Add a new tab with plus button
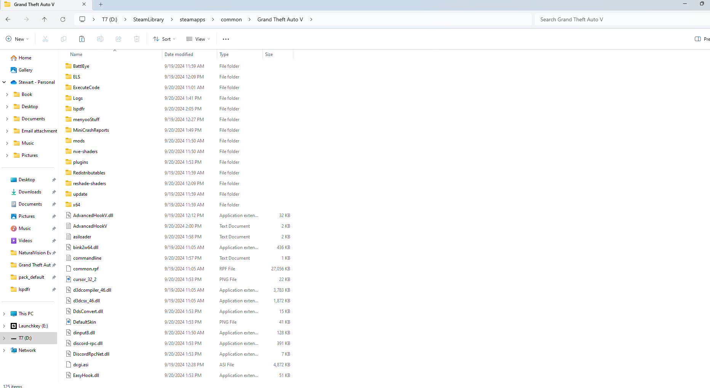Image resolution: width=710 pixels, height=388 pixels. click(101, 5)
